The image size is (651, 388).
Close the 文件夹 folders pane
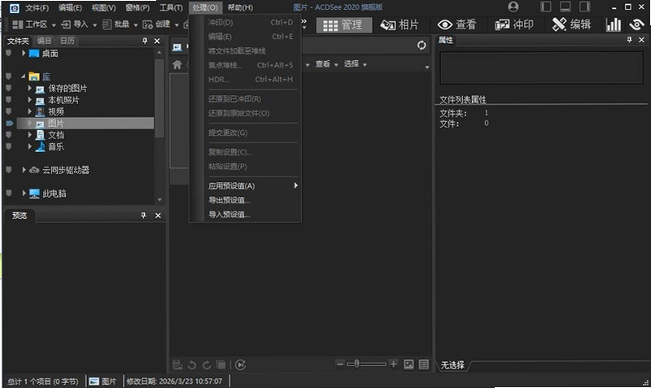pos(157,41)
